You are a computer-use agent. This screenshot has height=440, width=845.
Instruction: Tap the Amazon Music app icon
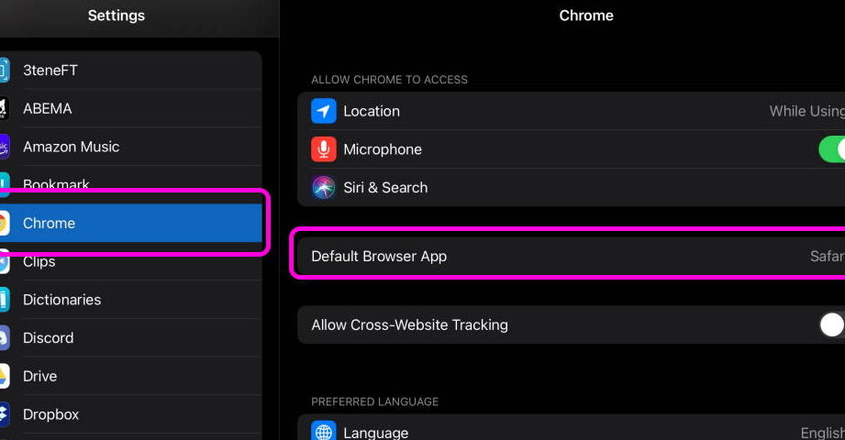[x=5, y=147]
